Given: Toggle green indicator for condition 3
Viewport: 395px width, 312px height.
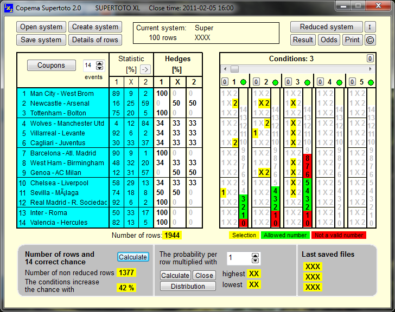Looking at the screenshot, I should (307, 82).
